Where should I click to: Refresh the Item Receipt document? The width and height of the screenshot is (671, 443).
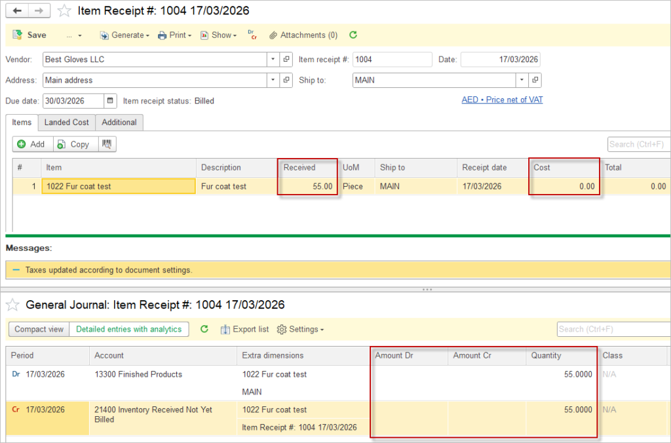(353, 35)
